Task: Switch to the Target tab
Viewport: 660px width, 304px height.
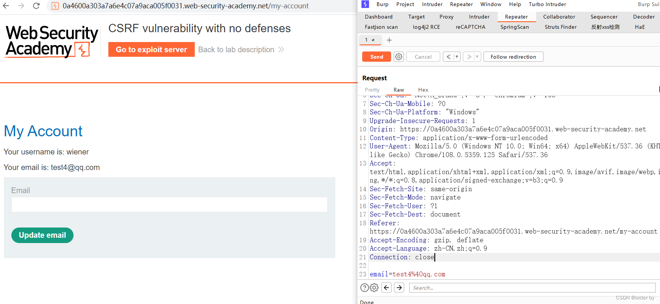Action: [x=416, y=17]
